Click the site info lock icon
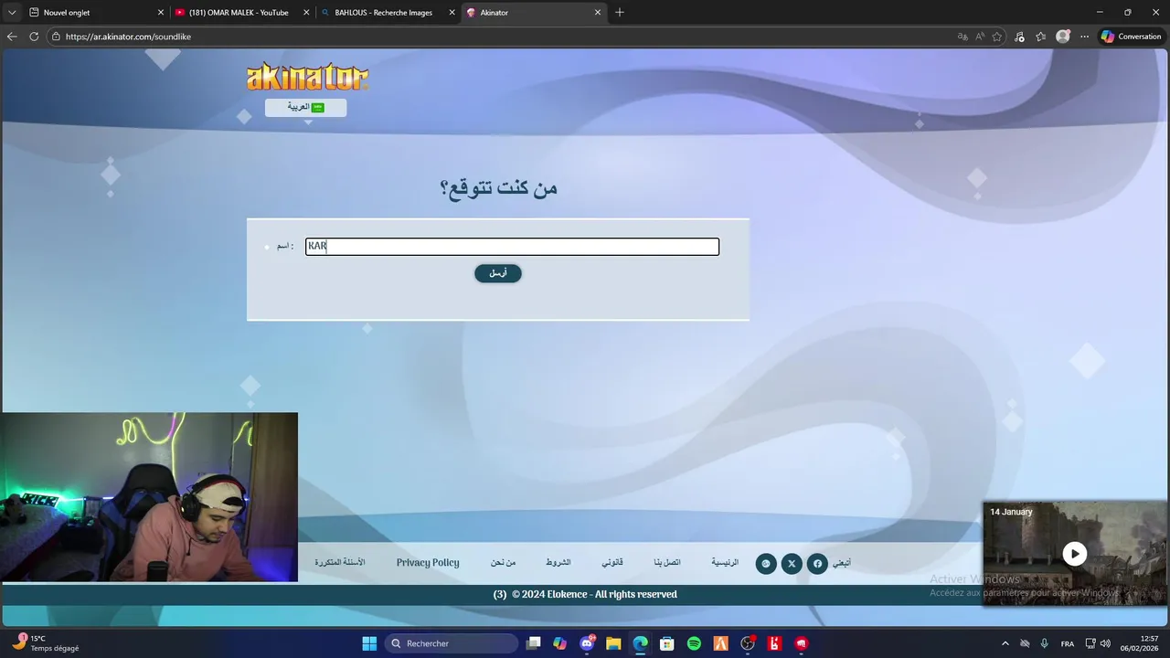This screenshot has width=1170, height=658. click(x=56, y=37)
